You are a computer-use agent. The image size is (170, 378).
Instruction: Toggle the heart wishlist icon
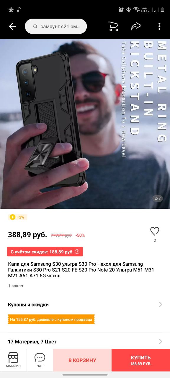point(155,231)
